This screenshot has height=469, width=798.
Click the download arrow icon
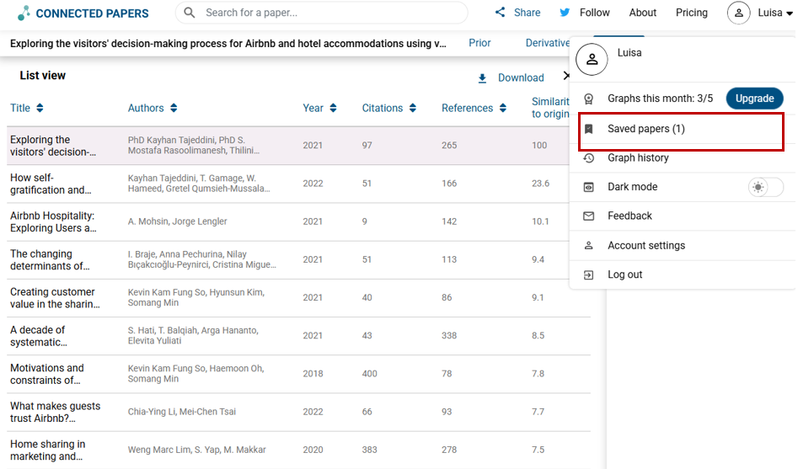coord(483,78)
